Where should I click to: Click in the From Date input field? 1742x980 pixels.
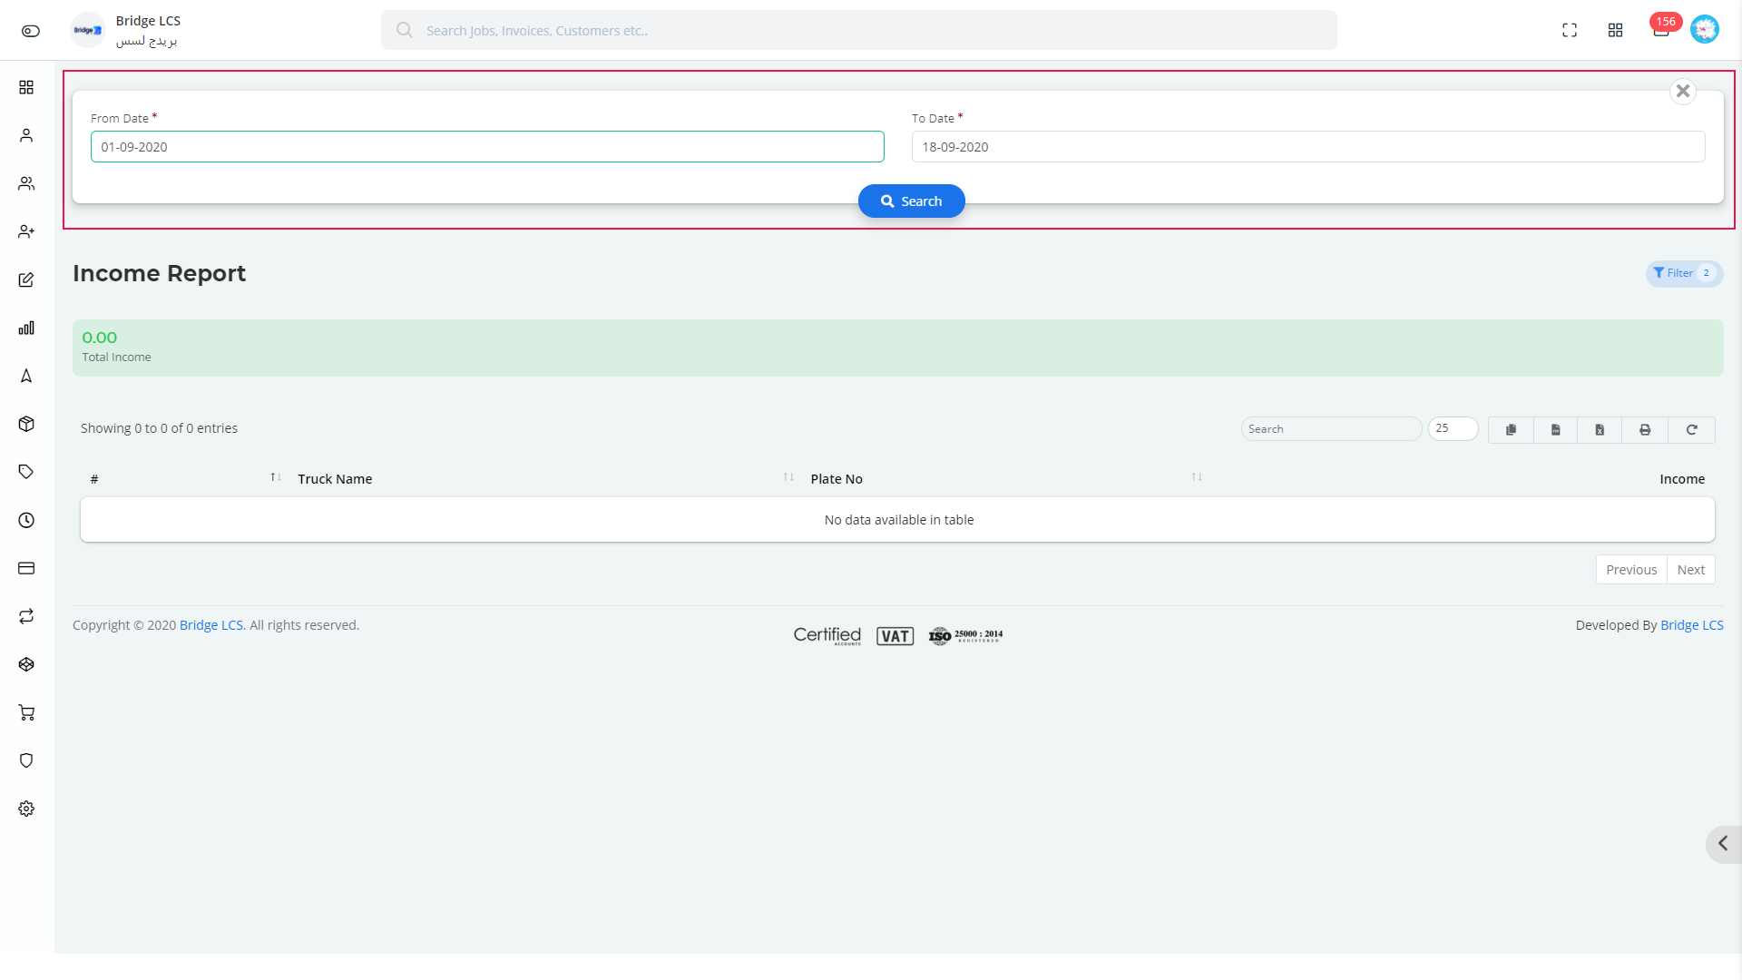(x=487, y=146)
